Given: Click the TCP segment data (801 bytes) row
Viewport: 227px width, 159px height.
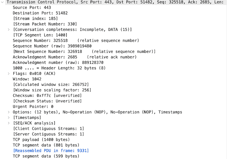Looking at the screenshot, I should point(46,145).
